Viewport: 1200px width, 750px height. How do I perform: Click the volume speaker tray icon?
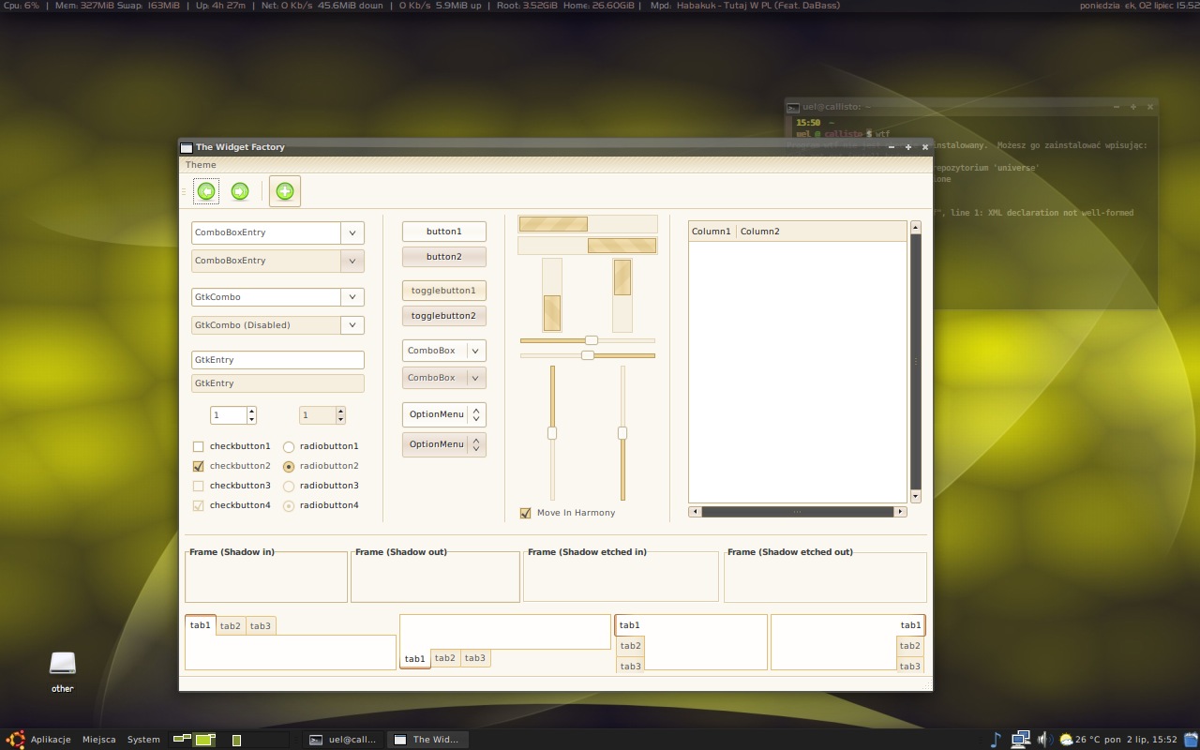(1044, 740)
